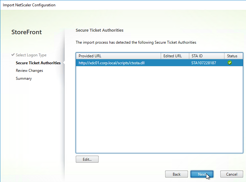
Task: Sort by the Provided URL column header
Action: (x=118, y=56)
